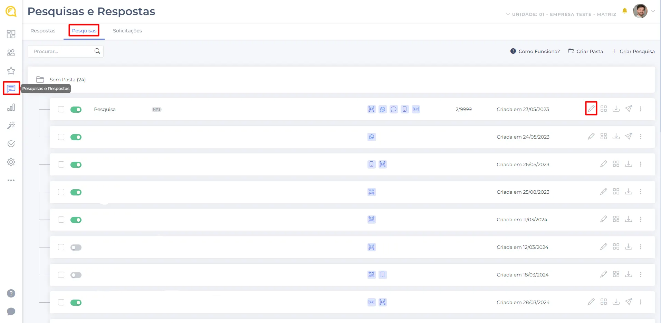This screenshot has height=323, width=661.
Task: Click the send icon for the 24/05/2023 survey
Action: pos(629,137)
